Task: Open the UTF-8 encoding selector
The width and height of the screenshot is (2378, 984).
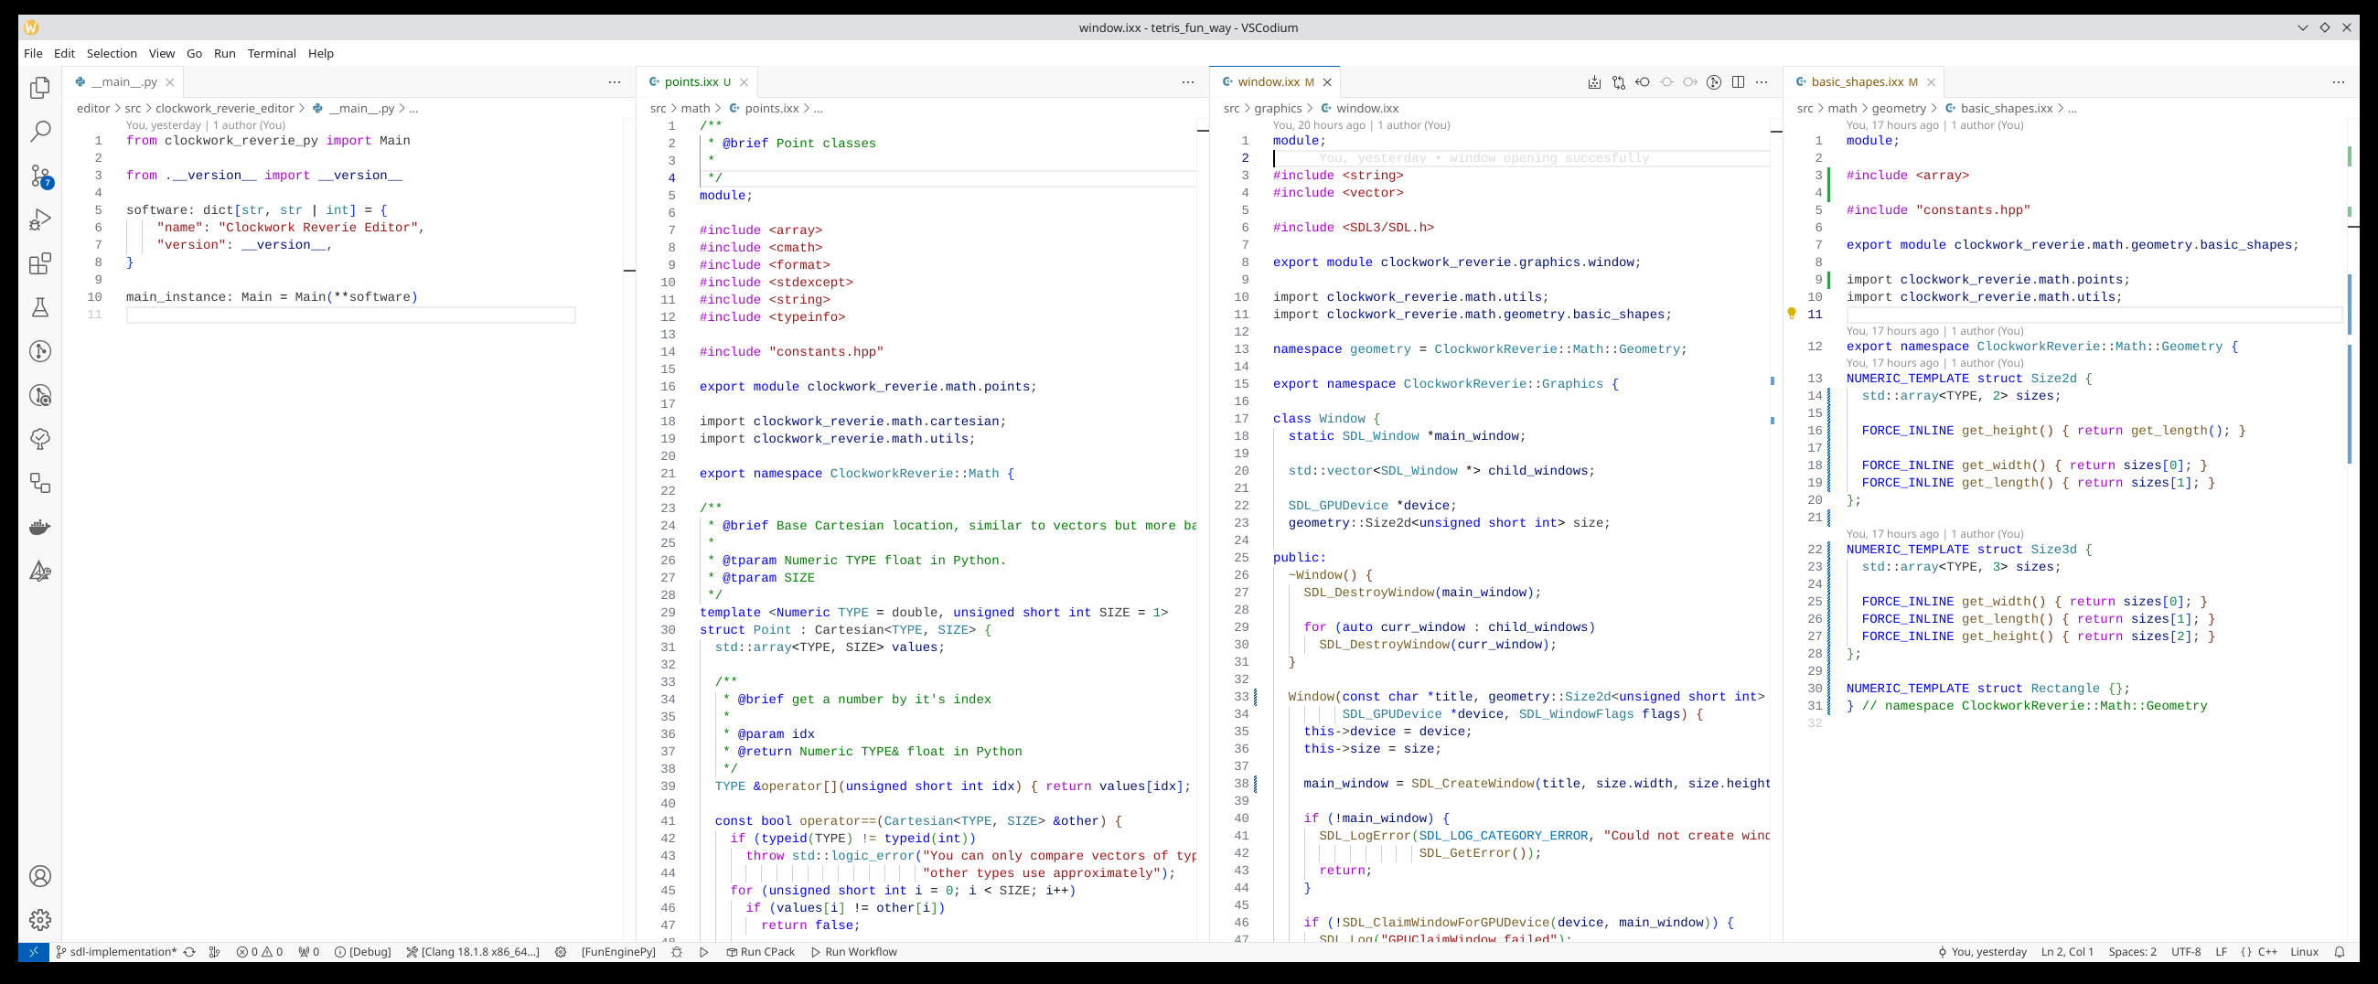Action: point(2185,952)
